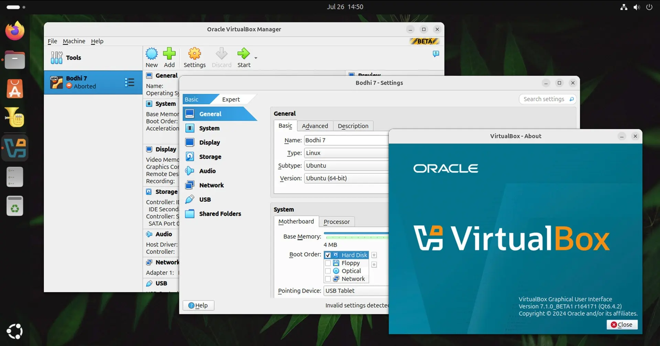Click the Help button in Settings dialog
The height and width of the screenshot is (346, 660).
pyautogui.click(x=198, y=305)
